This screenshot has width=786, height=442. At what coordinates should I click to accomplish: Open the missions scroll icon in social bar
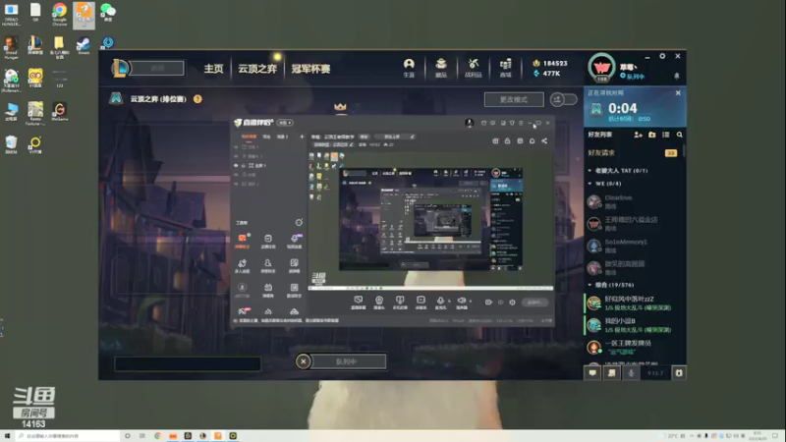pos(611,373)
